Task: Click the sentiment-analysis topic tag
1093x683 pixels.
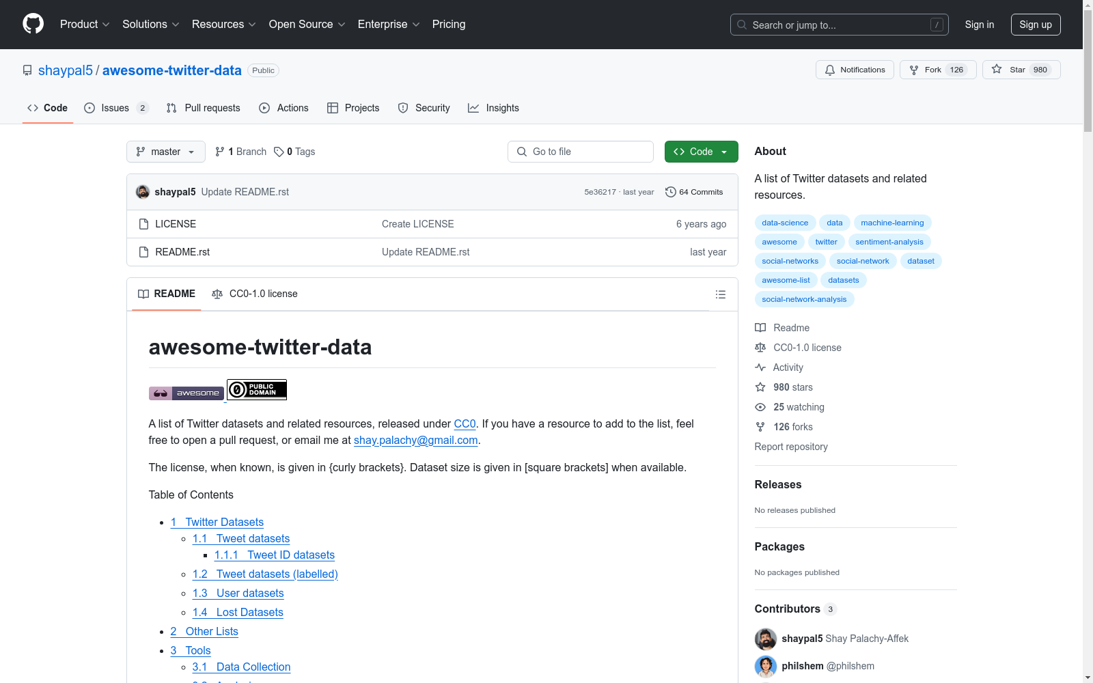Action: 889,242
